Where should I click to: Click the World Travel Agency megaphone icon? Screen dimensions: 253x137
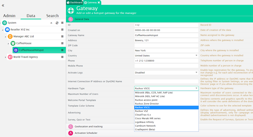point(10,57)
